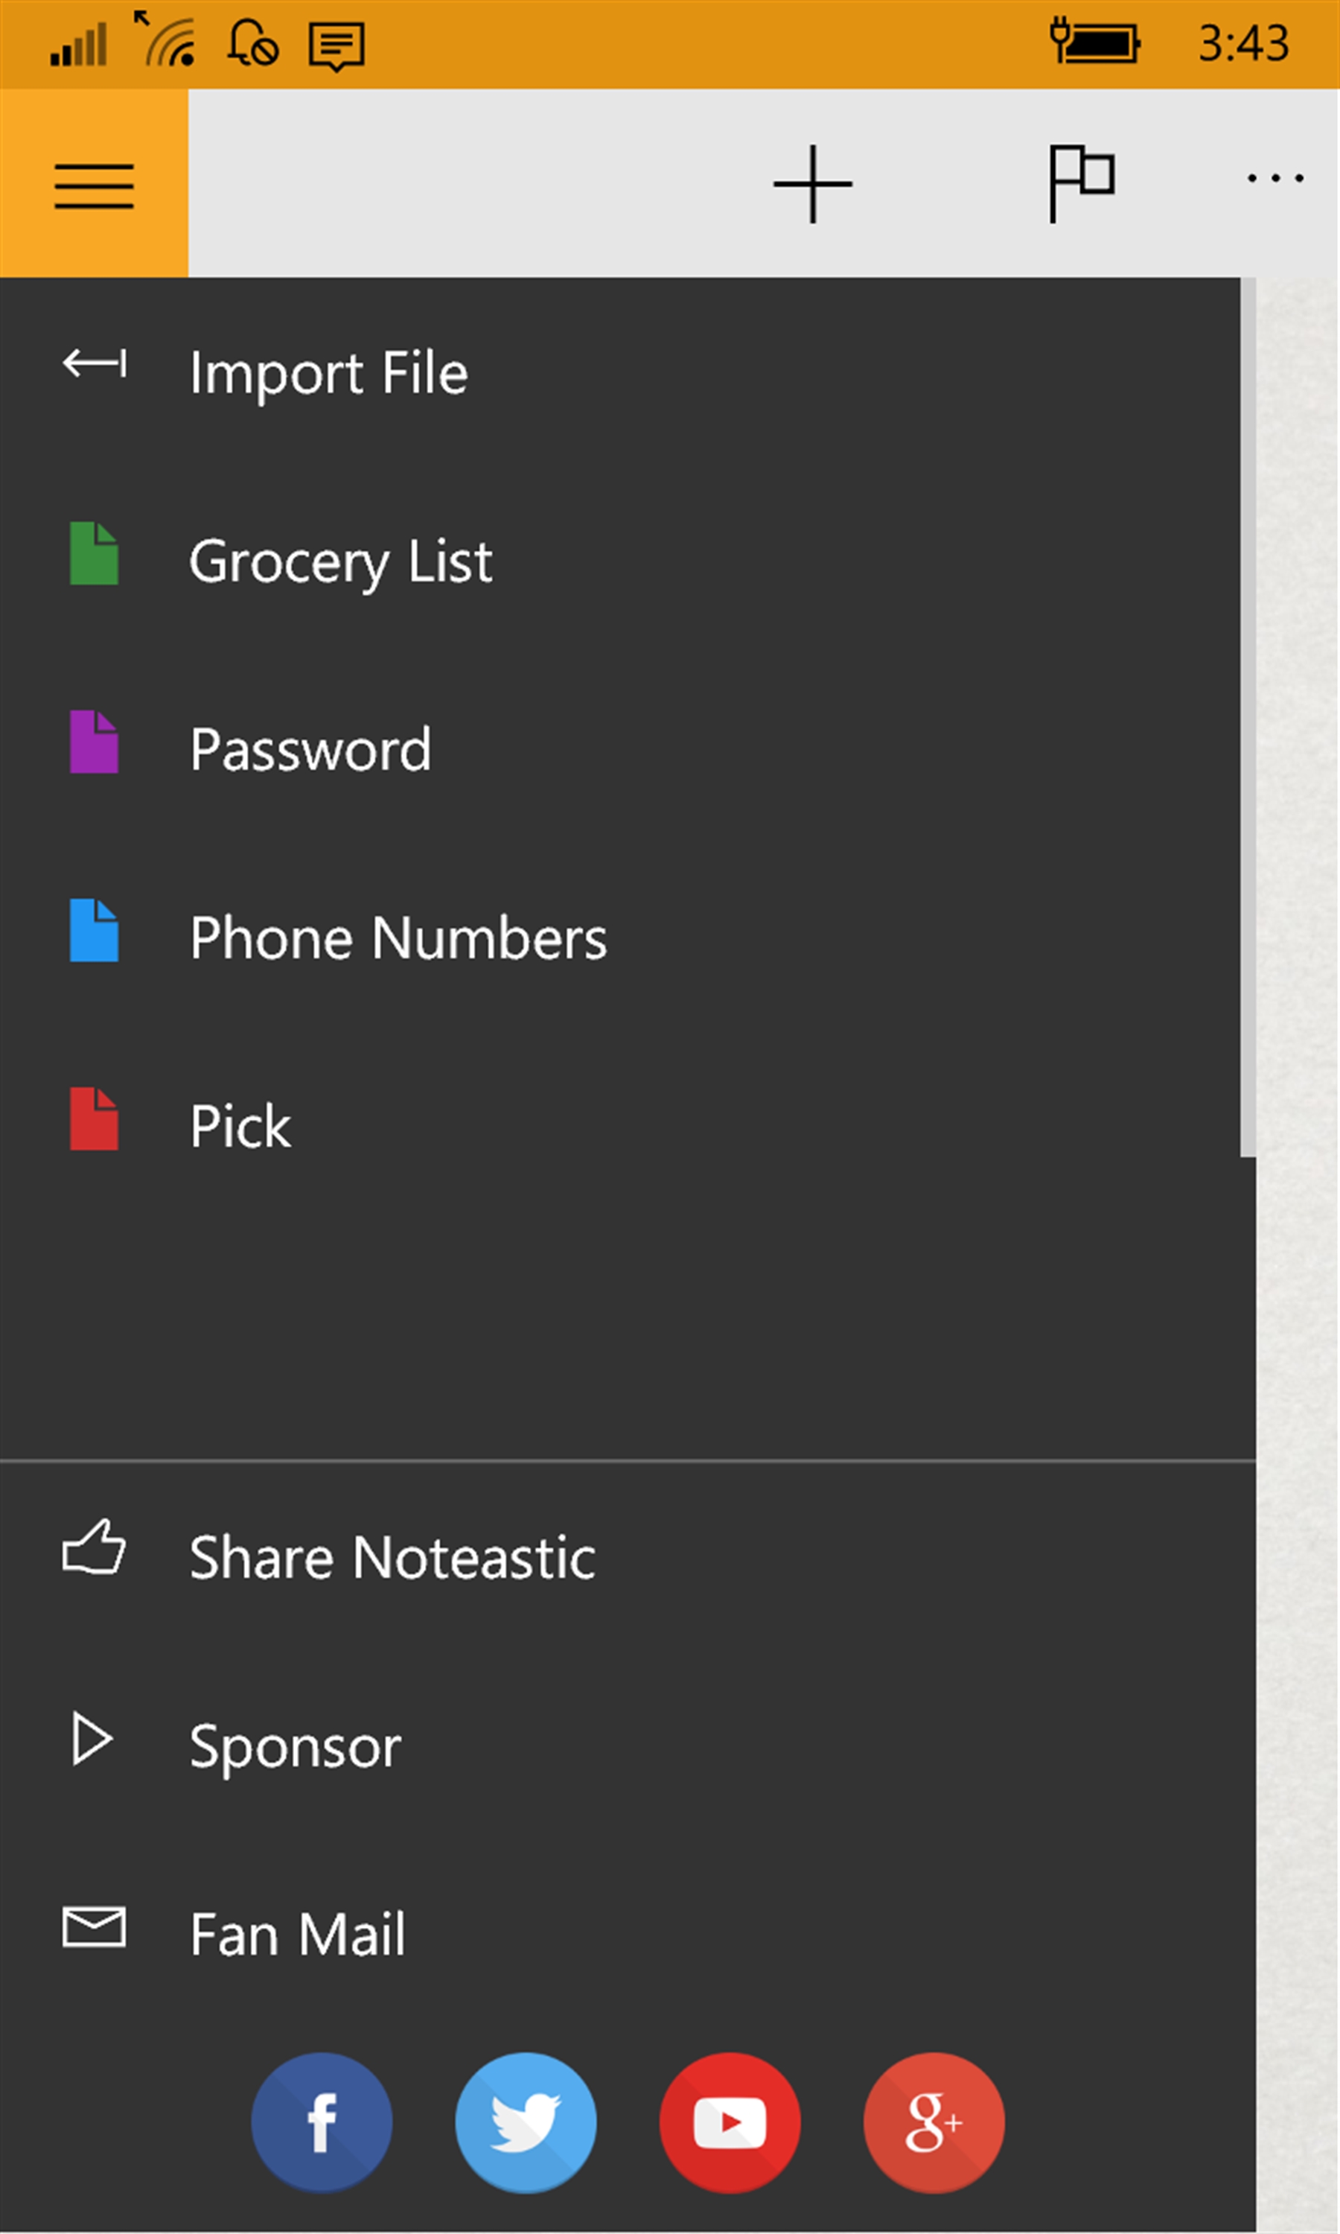Click the green Grocery List file icon
The image size is (1340, 2234).
point(94,553)
